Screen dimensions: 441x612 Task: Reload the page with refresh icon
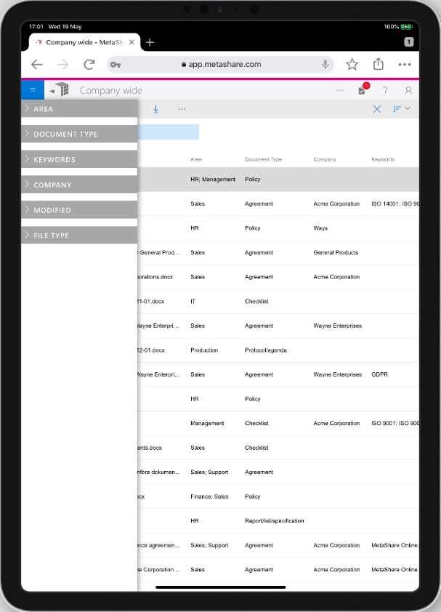point(89,65)
